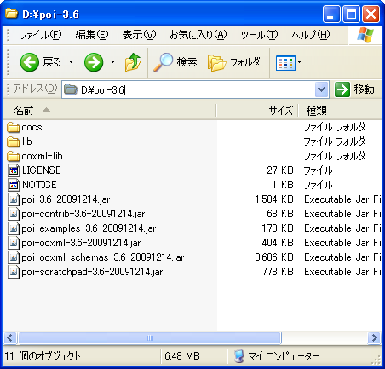The width and height of the screenshot is (385, 369).
Task: Maximize the D:¥poi-3.6 window
Action: (x=351, y=14)
